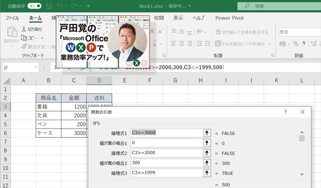321x188 pixels.
Task: Click the 論理式3 input field
Action: point(167,173)
